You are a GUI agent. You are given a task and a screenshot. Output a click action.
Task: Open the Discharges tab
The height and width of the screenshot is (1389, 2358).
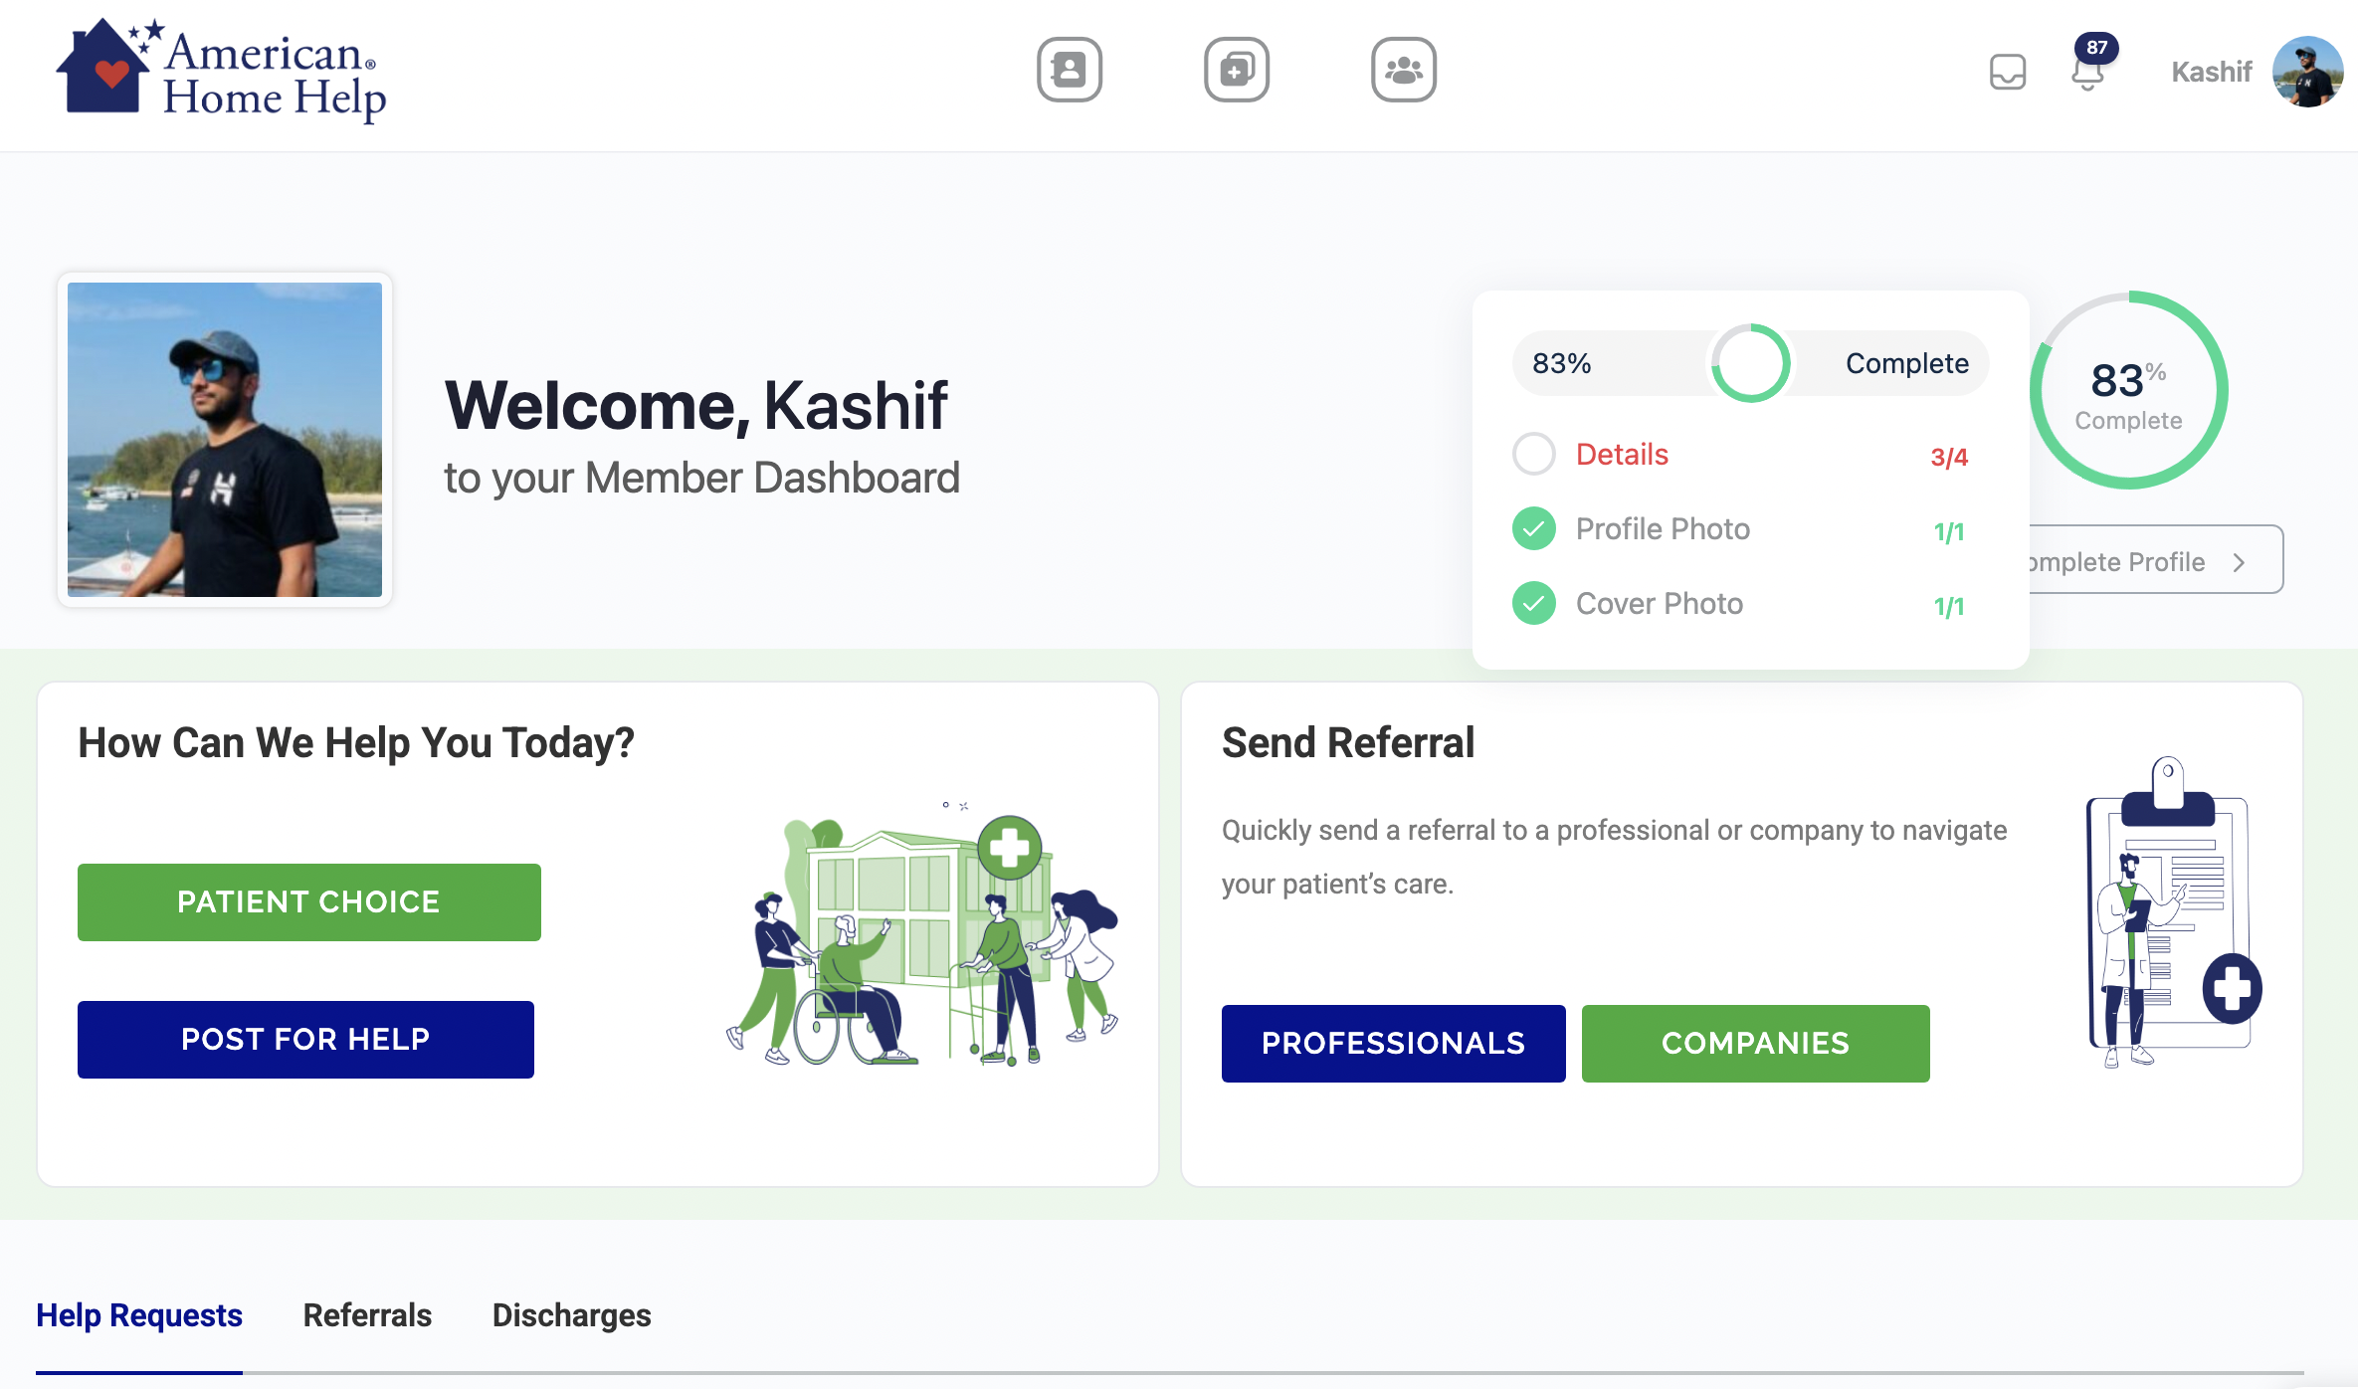tap(571, 1315)
